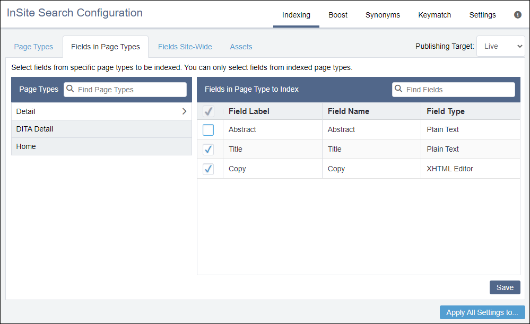
Task: Switch to the Indexing tab
Action: pos(296,15)
